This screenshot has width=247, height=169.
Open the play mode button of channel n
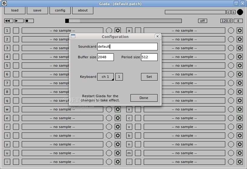click(x=240, y=144)
